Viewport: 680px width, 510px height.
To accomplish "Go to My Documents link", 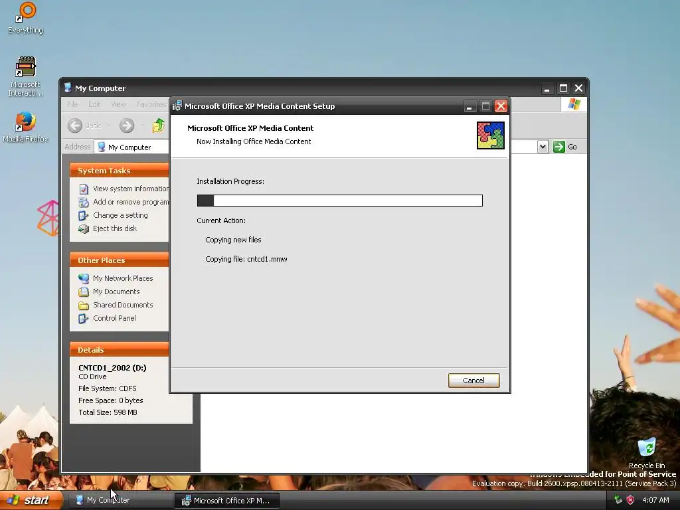I will coord(116,292).
